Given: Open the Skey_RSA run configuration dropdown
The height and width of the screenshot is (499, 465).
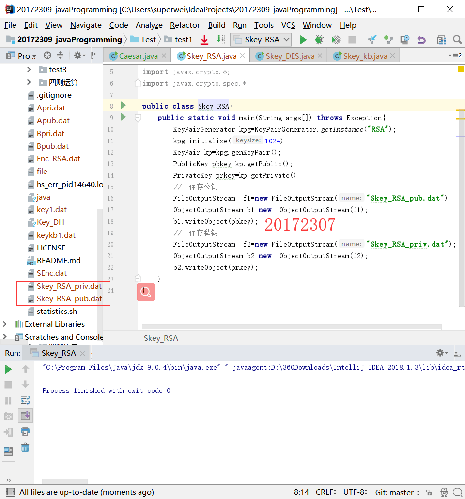Looking at the screenshot, I should (x=262, y=40).
